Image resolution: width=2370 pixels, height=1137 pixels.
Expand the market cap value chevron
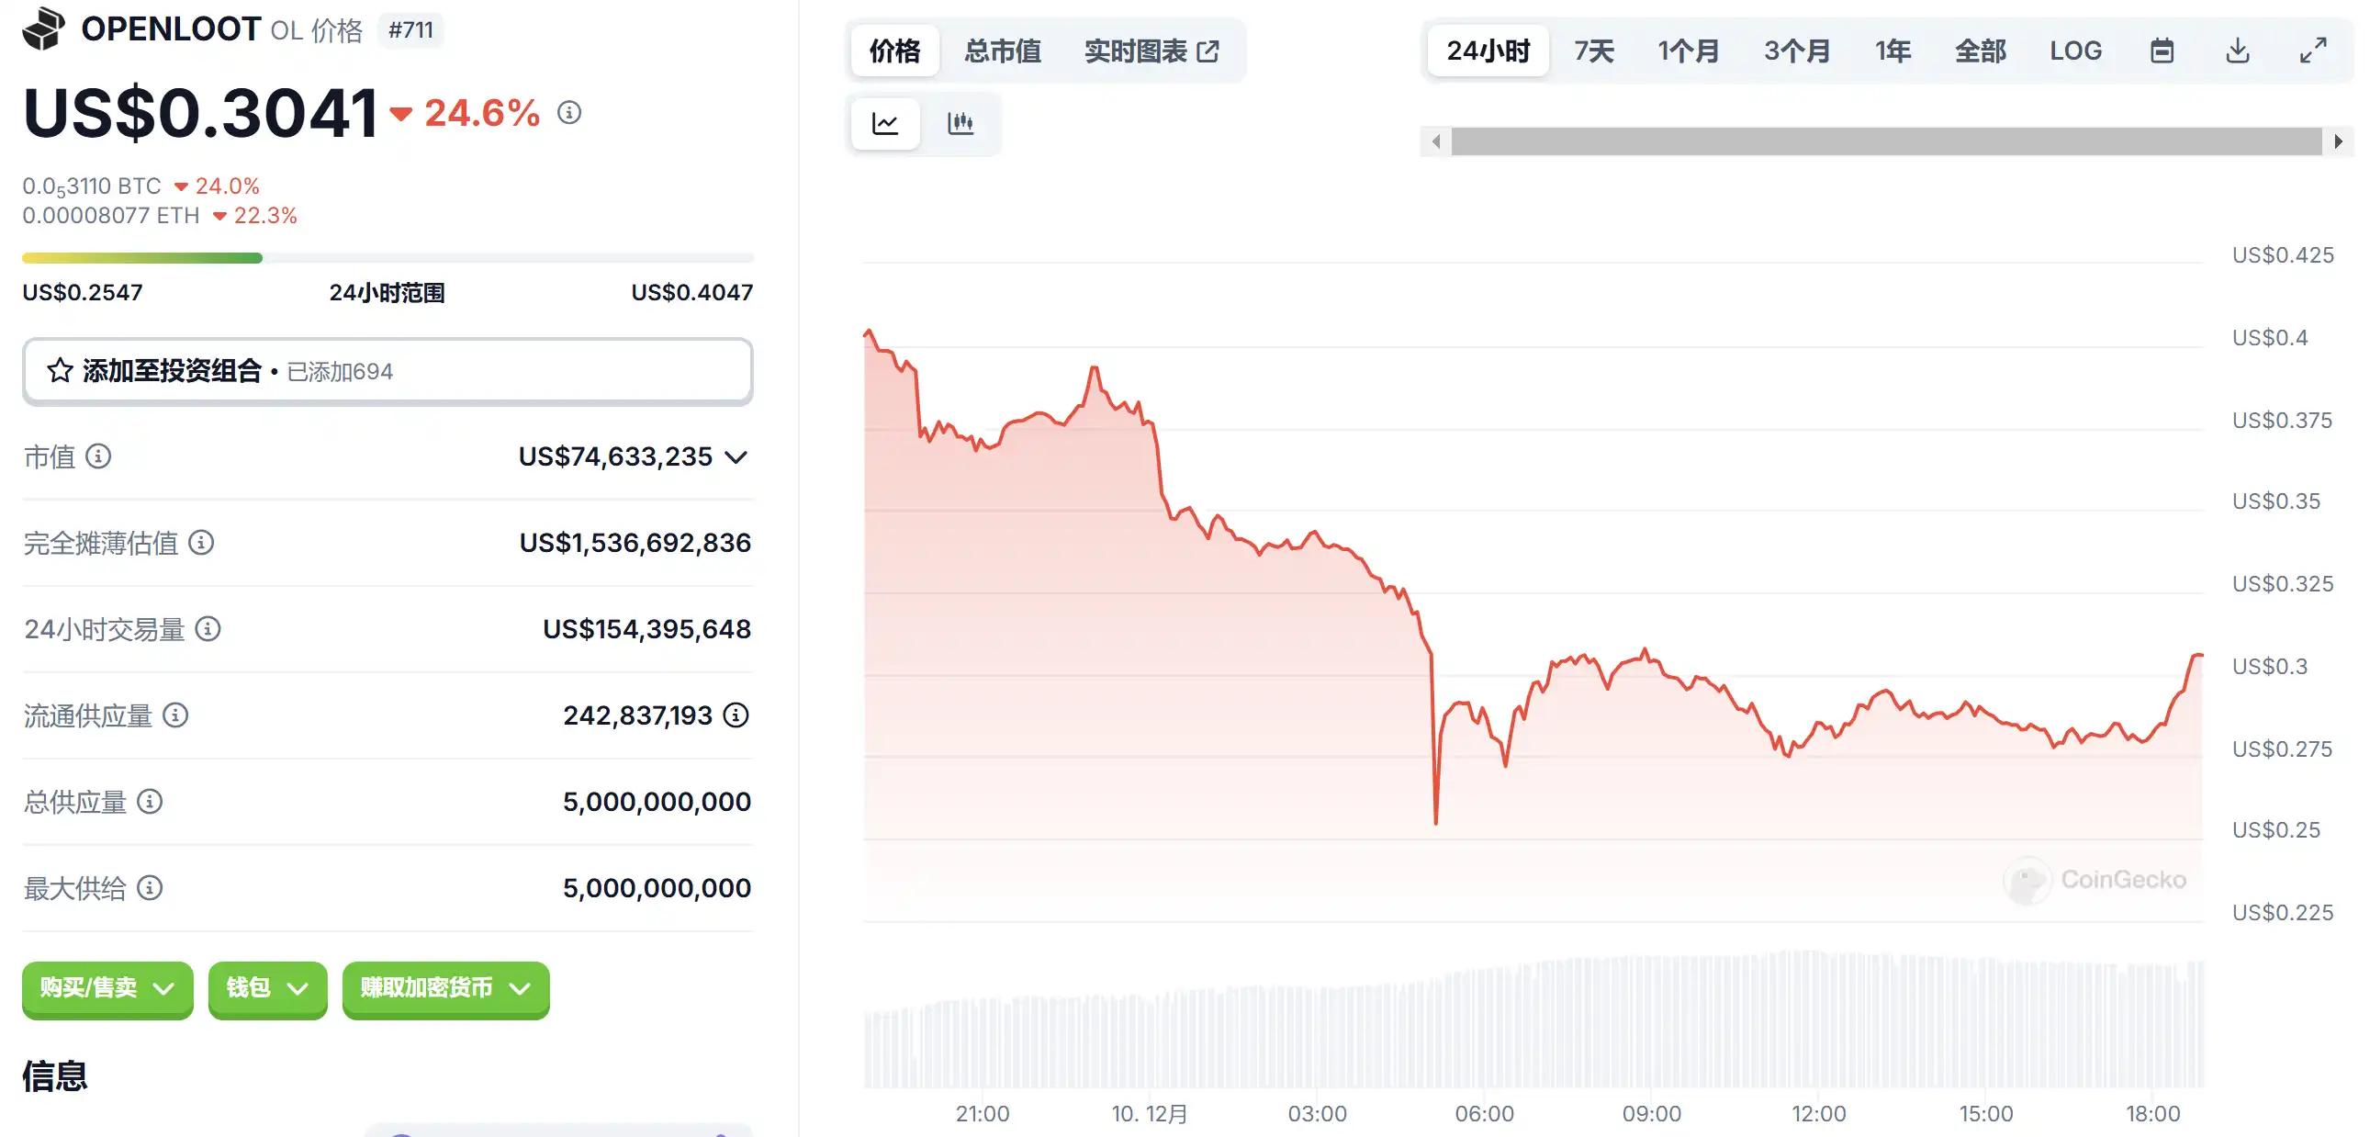coord(736,457)
